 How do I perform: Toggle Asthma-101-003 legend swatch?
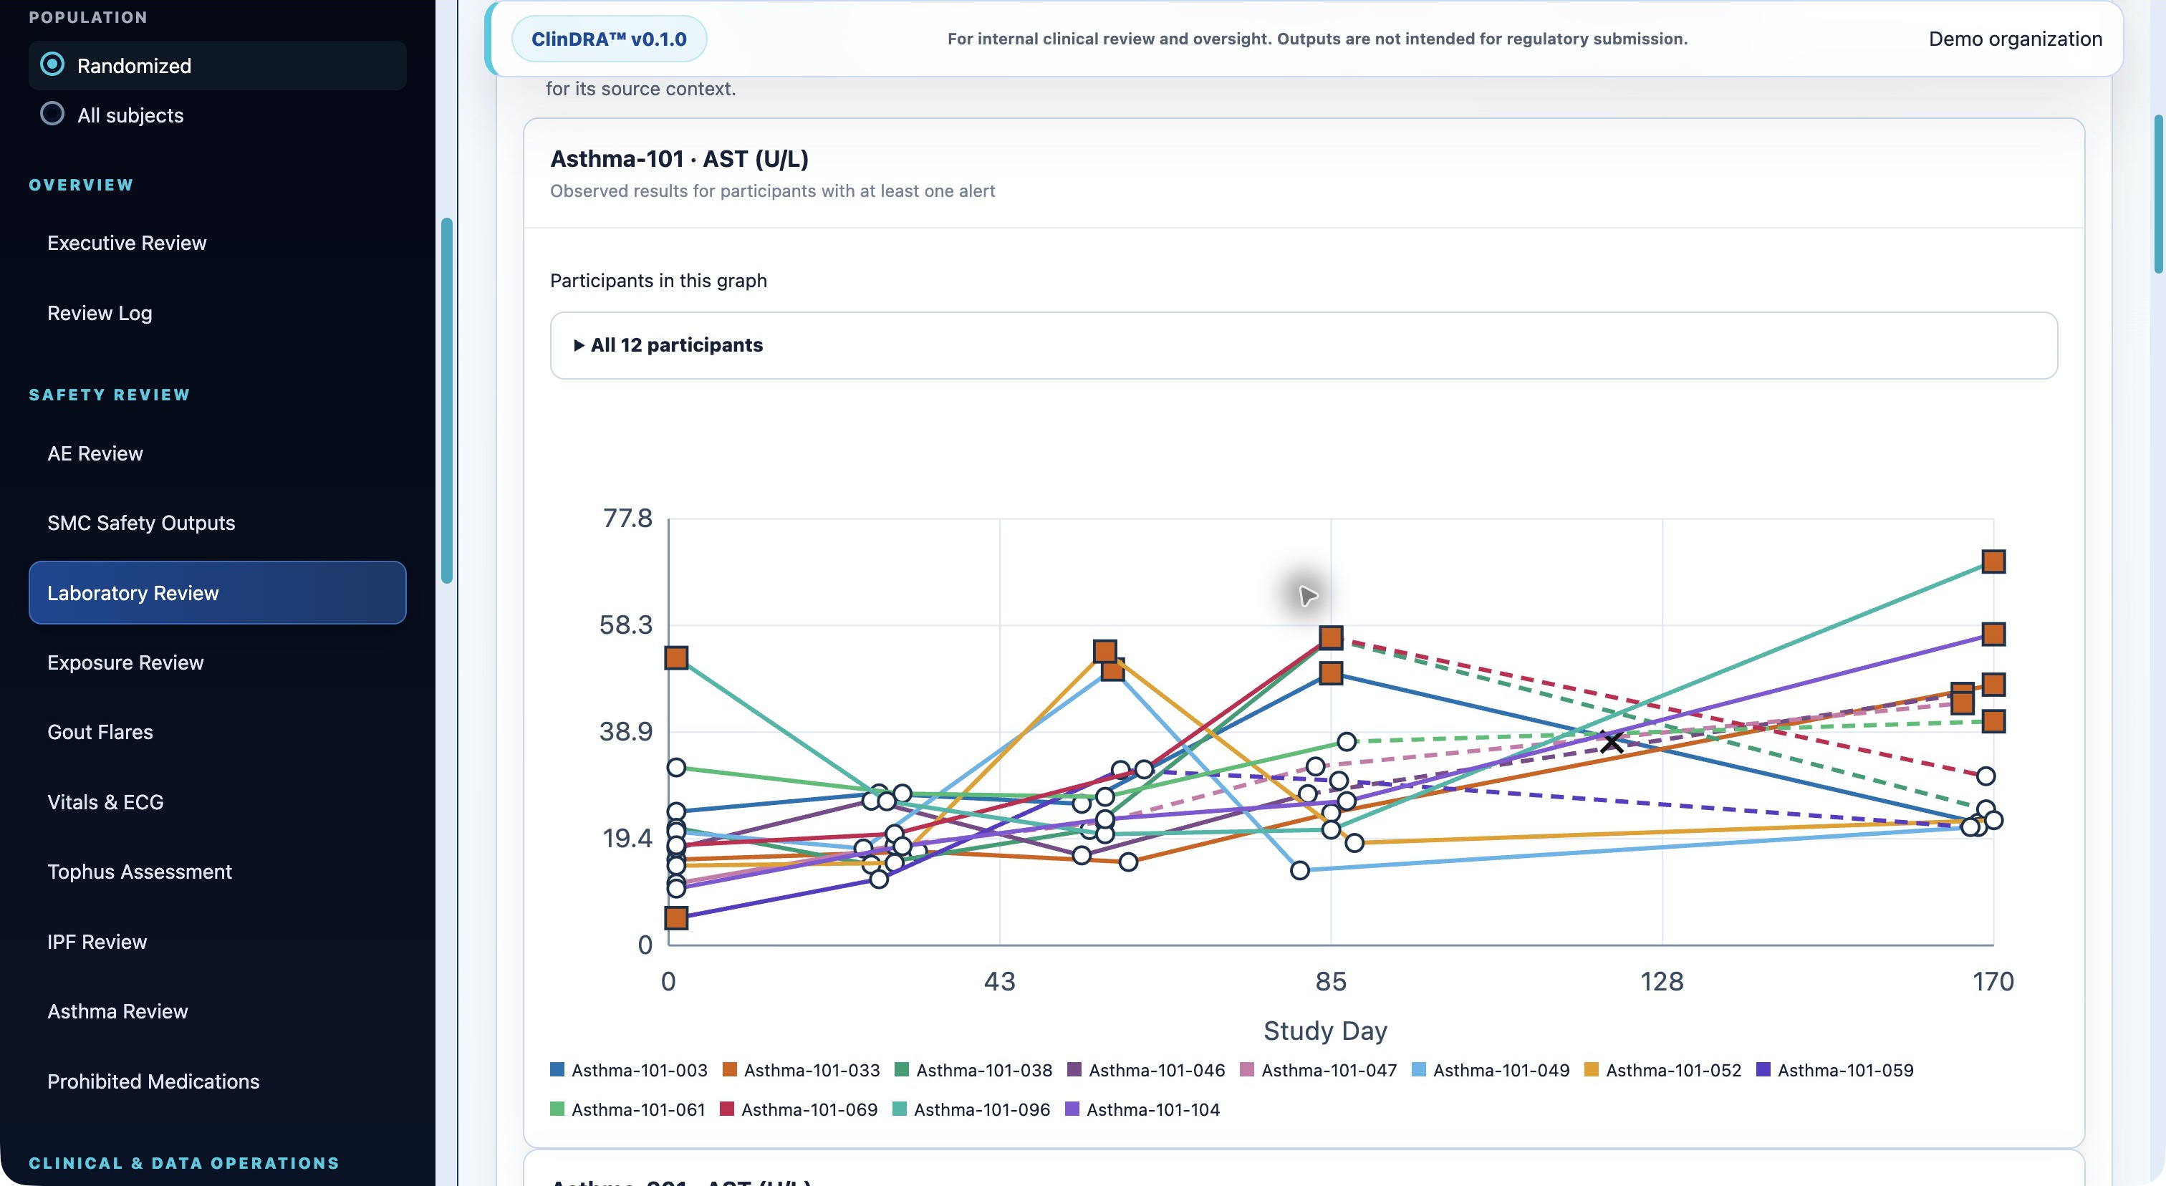click(x=557, y=1069)
